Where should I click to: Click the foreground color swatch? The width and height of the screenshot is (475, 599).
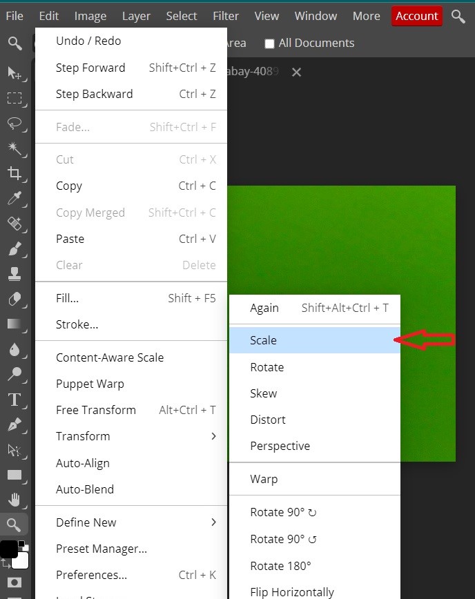click(x=10, y=549)
